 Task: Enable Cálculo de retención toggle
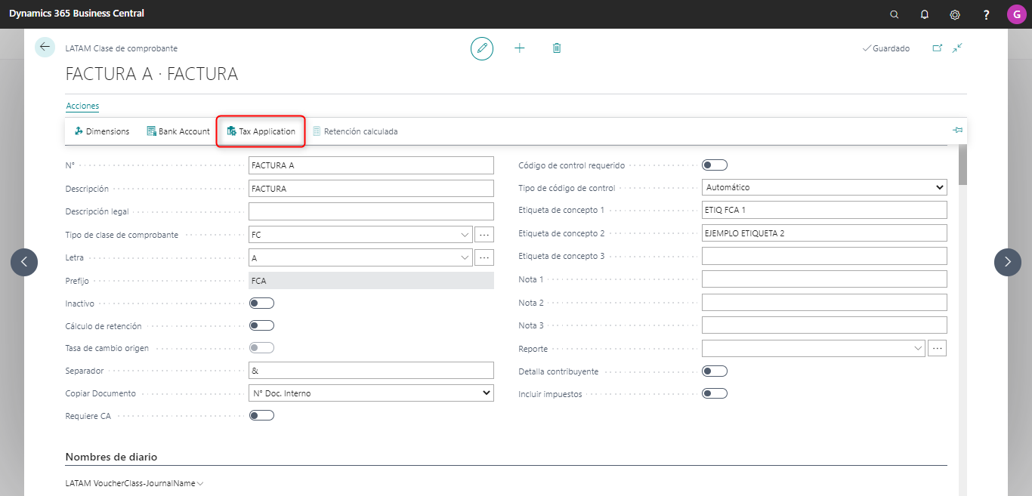click(261, 325)
